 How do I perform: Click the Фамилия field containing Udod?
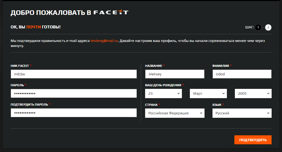click(x=242, y=74)
